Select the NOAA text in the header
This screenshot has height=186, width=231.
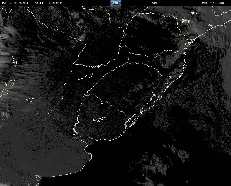(x=39, y=3)
